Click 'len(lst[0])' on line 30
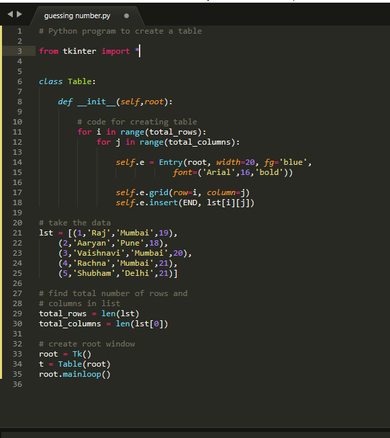390x438 pixels. pos(142,324)
